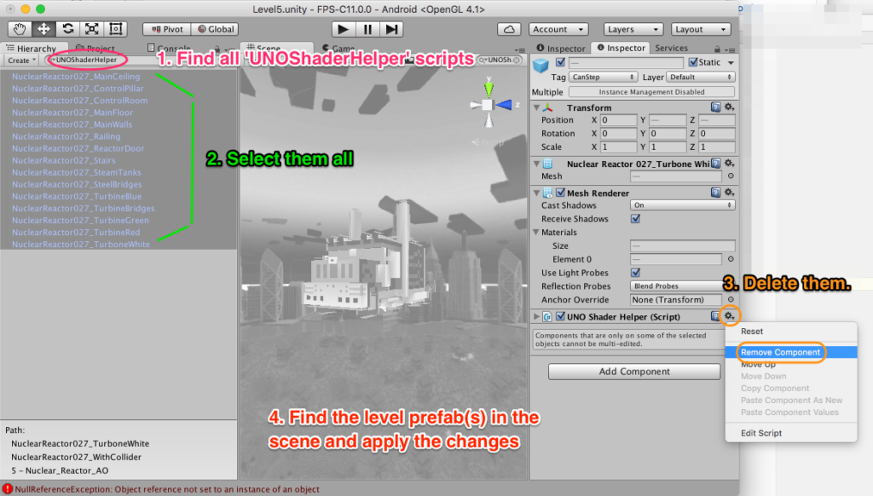Collapse the Materials foldout

click(x=537, y=232)
